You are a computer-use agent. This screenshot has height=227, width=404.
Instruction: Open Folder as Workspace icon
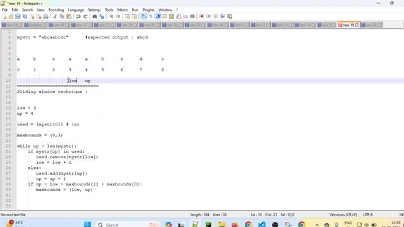point(186,16)
